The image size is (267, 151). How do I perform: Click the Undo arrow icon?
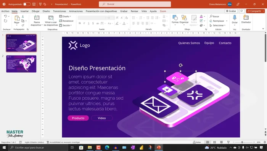(x=5, y=16)
